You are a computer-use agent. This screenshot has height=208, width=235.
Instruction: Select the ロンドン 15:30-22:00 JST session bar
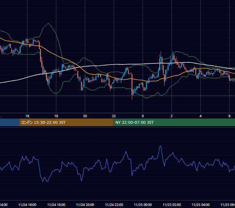click(x=66, y=122)
